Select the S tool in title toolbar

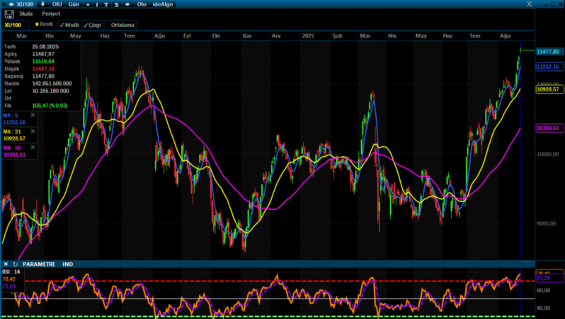[115, 4]
